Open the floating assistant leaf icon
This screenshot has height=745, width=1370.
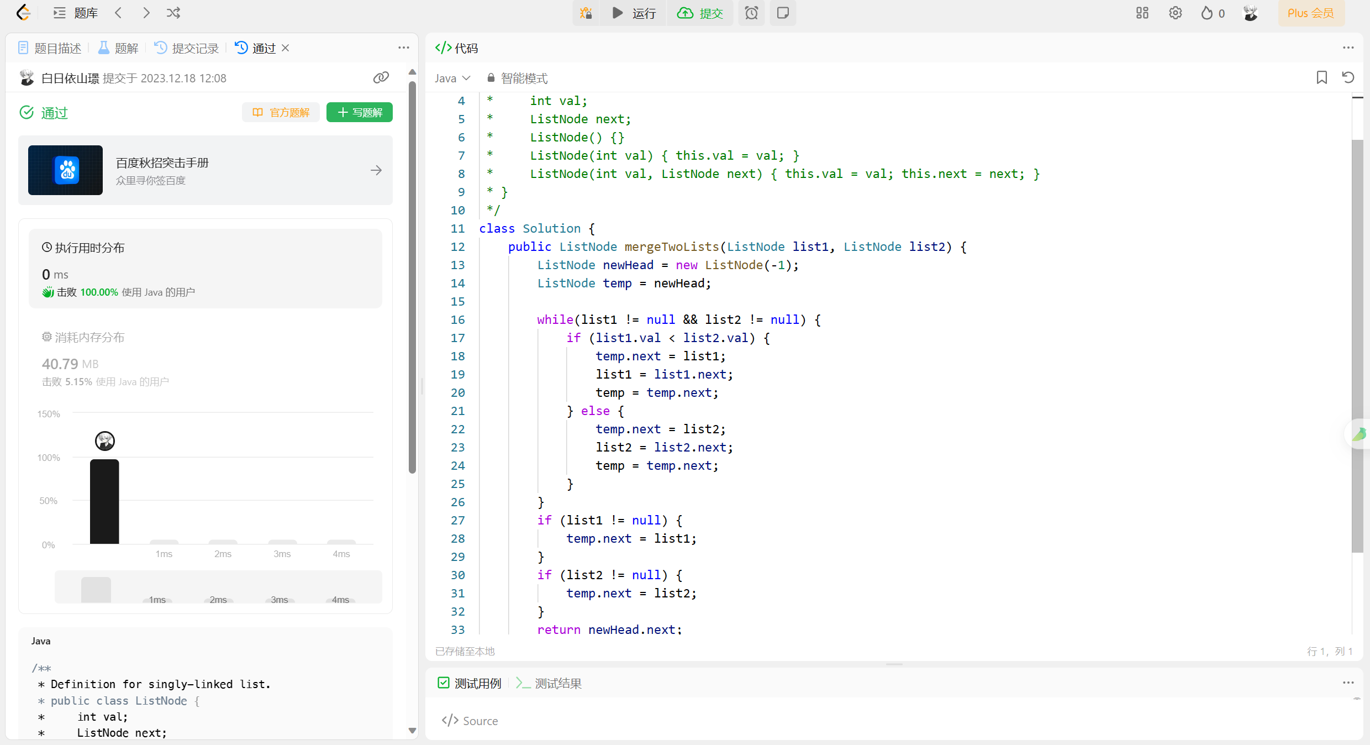pyautogui.click(x=1359, y=434)
